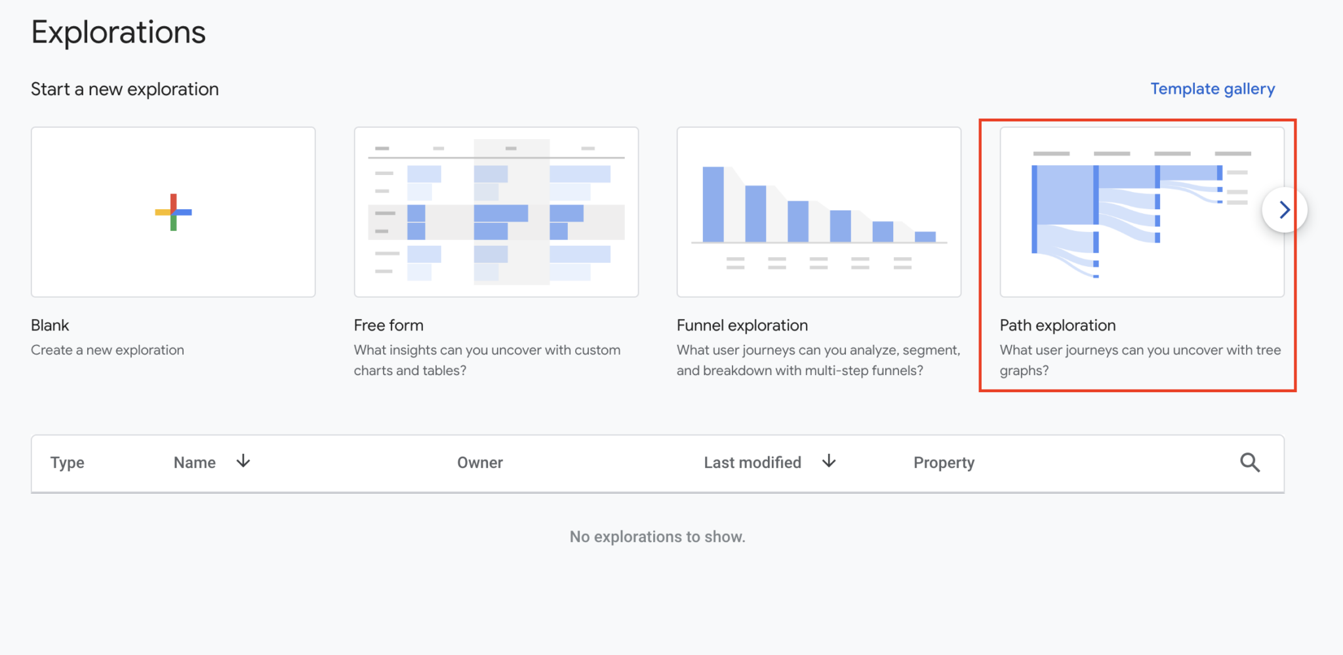This screenshot has height=655, width=1343.
Task: Select the Path exploration tree graph image
Action: click(x=1140, y=211)
